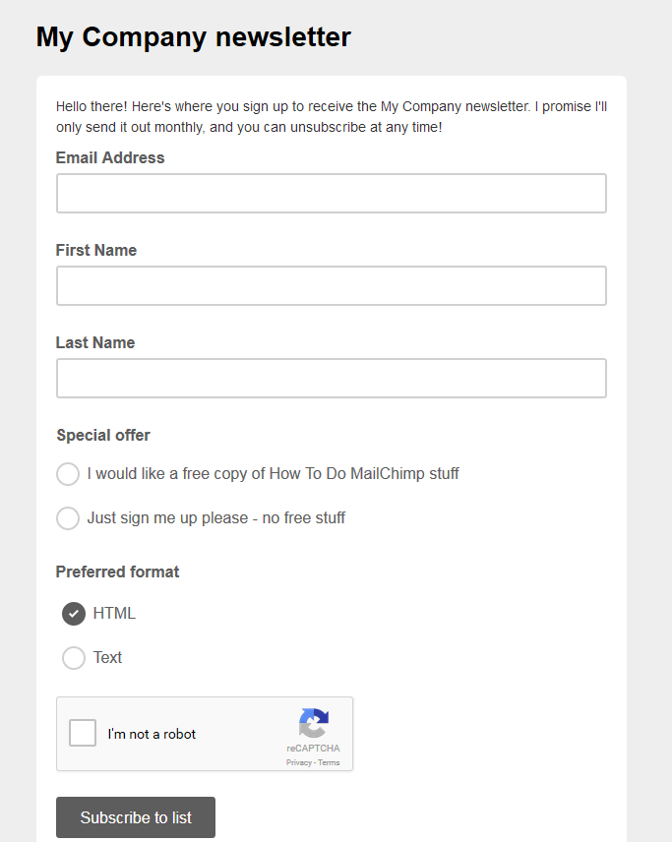Focus the Email Address input field
The width and height of the screenshot is (672, 842).
tap(331, 194)
